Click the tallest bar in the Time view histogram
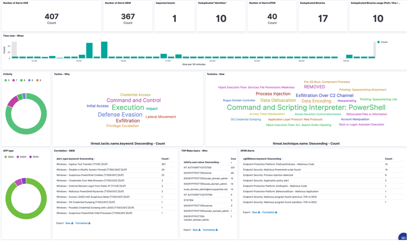 point(104,50)
